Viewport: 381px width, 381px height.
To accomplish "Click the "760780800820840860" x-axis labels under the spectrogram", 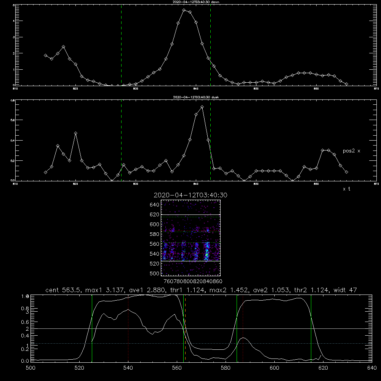I will [193, 282].
